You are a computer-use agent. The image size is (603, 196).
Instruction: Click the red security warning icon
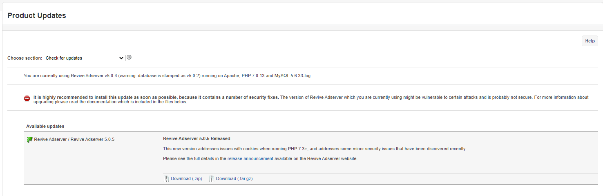point(27,98)
